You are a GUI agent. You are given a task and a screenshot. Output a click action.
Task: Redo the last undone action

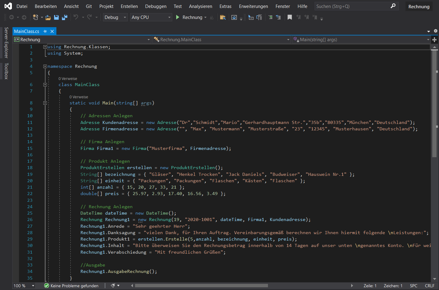tap(89, 17)
